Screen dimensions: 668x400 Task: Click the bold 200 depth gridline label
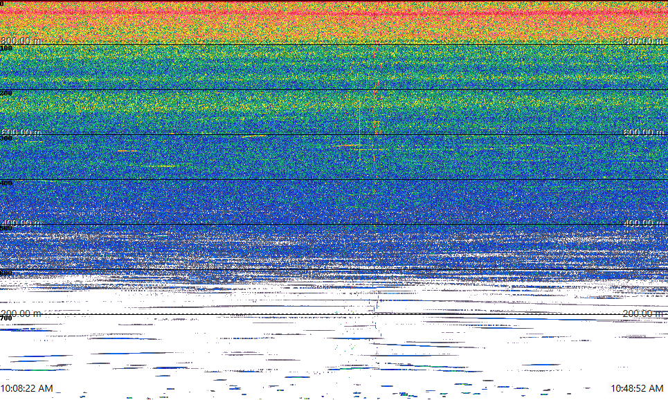tap(6, 93)
